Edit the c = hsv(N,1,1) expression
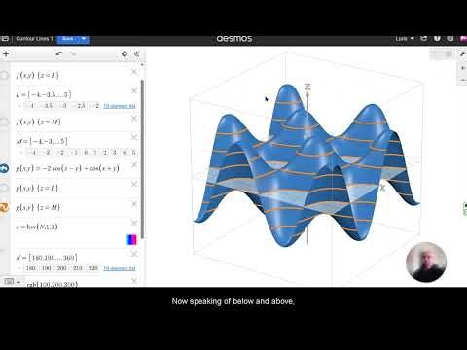 (x=37, y=227)
